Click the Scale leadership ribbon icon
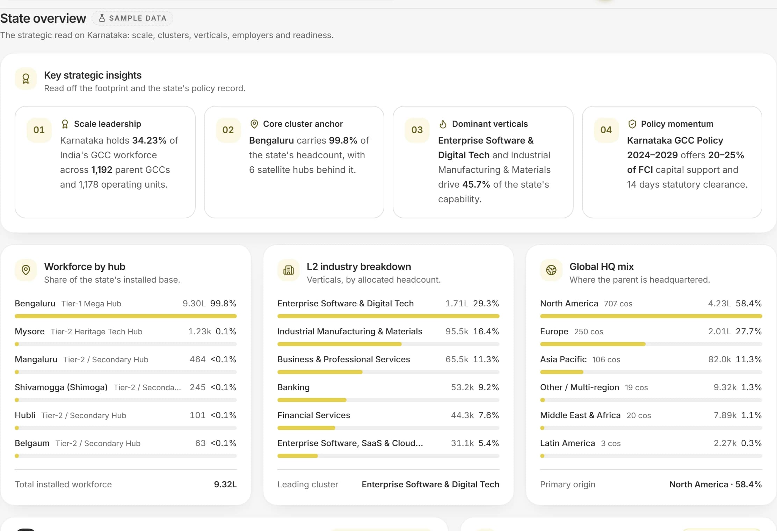The width and height of the screenshot is (777, 531). (x=65, y=124)
